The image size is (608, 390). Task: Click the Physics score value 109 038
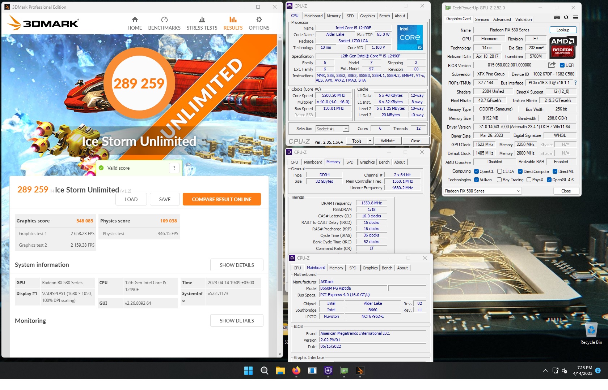[x=169, y=221]
